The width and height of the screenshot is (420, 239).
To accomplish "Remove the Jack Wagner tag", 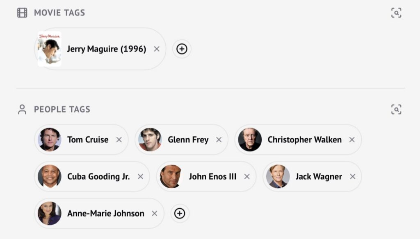I will point(352,176).
